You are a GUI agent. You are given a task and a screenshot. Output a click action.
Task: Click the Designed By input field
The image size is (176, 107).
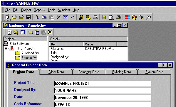pyautogui.click(x=103, y=91)
